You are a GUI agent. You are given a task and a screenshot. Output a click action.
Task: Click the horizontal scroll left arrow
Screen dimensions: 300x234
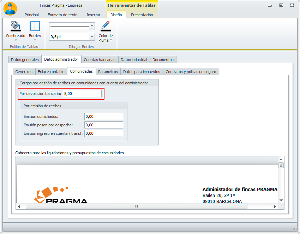[19, 206]
